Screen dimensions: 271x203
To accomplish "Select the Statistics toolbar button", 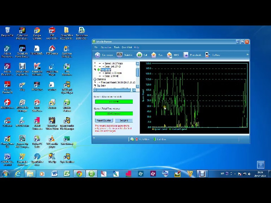I will point(124,55).
